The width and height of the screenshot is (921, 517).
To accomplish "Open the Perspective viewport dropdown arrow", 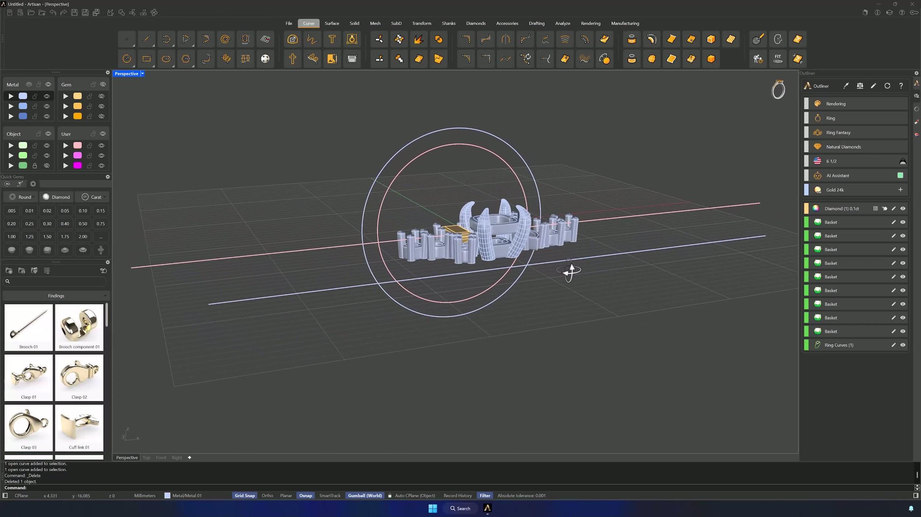I will [143, 74].
